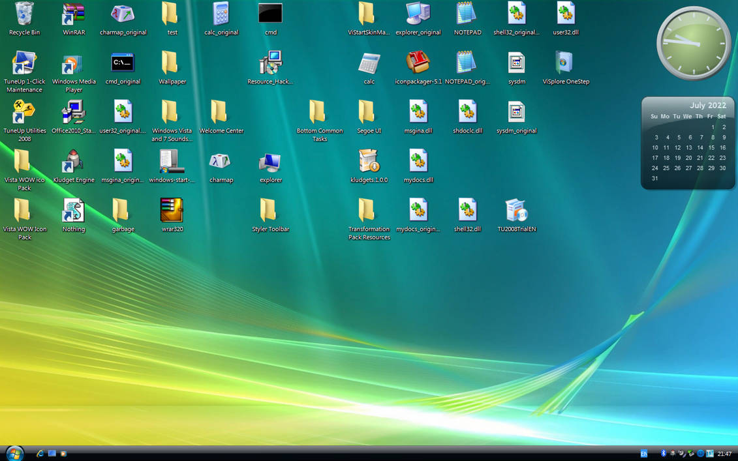Open the Recycle Bin
The image size is (738, 461).
pos(24,13)
